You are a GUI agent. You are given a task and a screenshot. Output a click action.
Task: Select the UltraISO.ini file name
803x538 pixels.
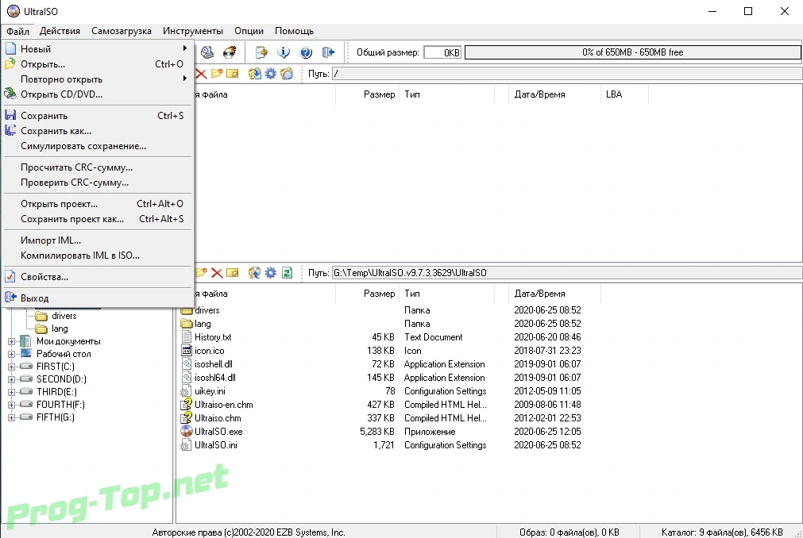pos(215,445)
